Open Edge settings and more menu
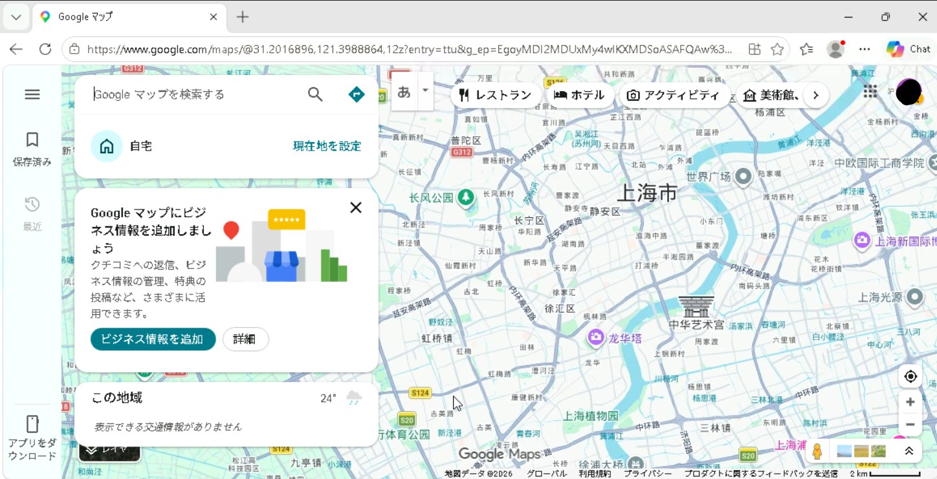Image resolution: width=937 pixels, height=479 pixels. [865, 49]
